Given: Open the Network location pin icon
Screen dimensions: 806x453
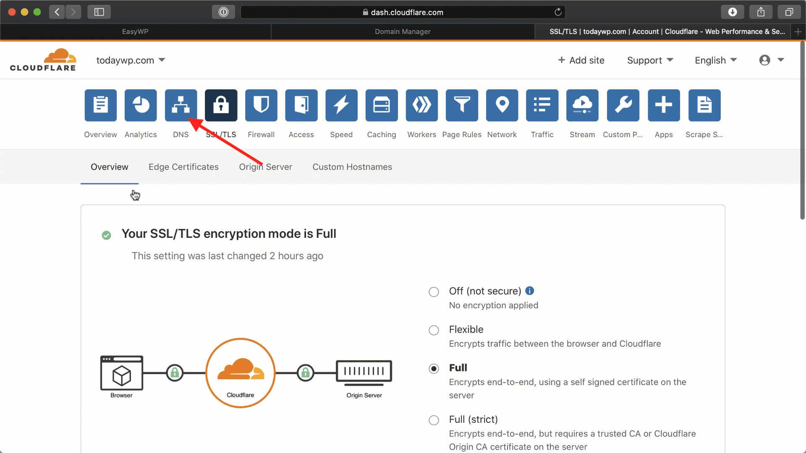Looking at the screenshot, I should pos(502,105).
